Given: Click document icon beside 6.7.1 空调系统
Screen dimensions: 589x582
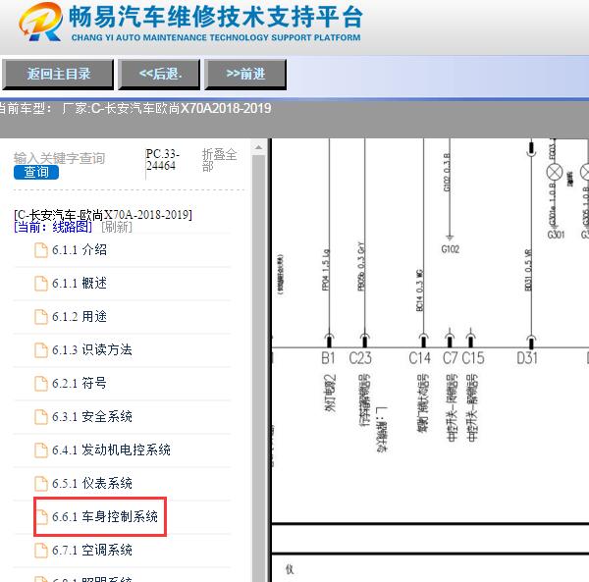Looking at the screenshot, I should click(x=41, y=551).
